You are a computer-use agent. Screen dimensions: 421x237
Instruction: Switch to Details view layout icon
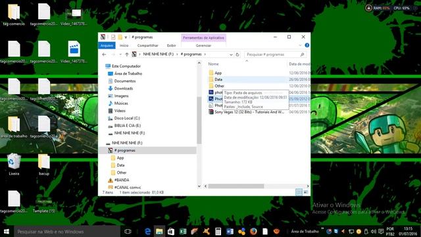coord(299,192)
